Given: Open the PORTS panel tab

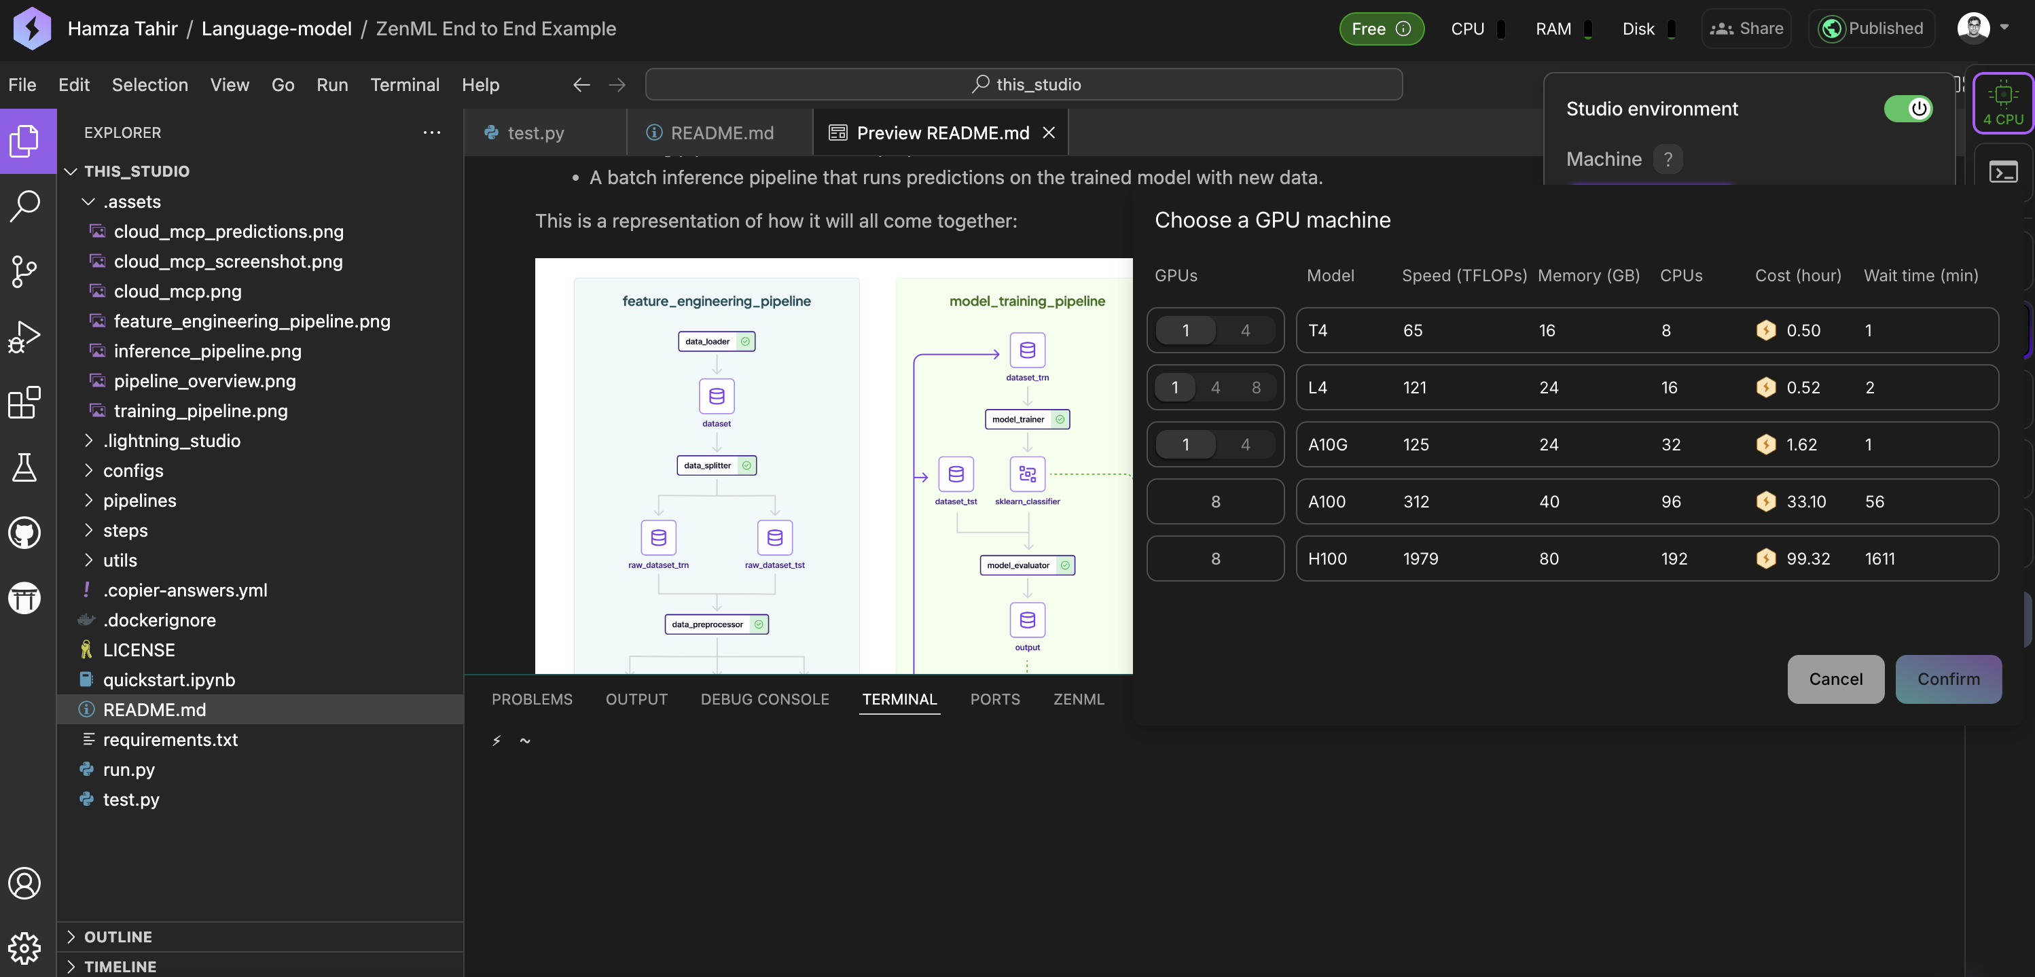Looking at the screenshot, I should point(994,700).
